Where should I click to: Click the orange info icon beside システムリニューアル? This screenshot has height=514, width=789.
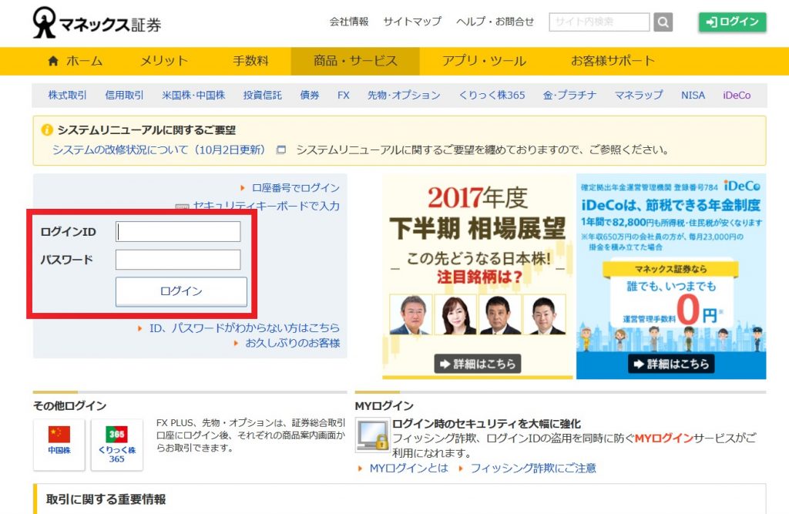pyautogui.click(x=47, y=130)
